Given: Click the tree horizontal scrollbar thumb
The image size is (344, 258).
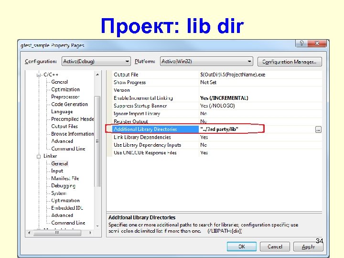Looking at the screenshot, I should (x=57, y=233).
